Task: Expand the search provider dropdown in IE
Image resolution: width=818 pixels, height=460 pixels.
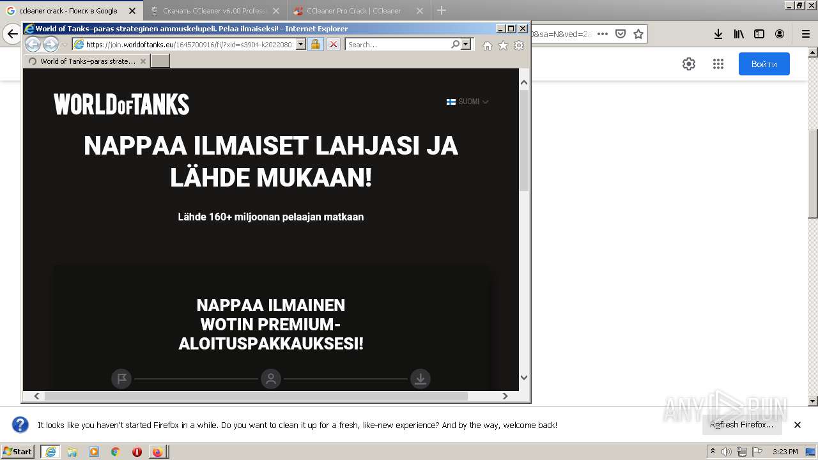Action: (x=466, y=45)
